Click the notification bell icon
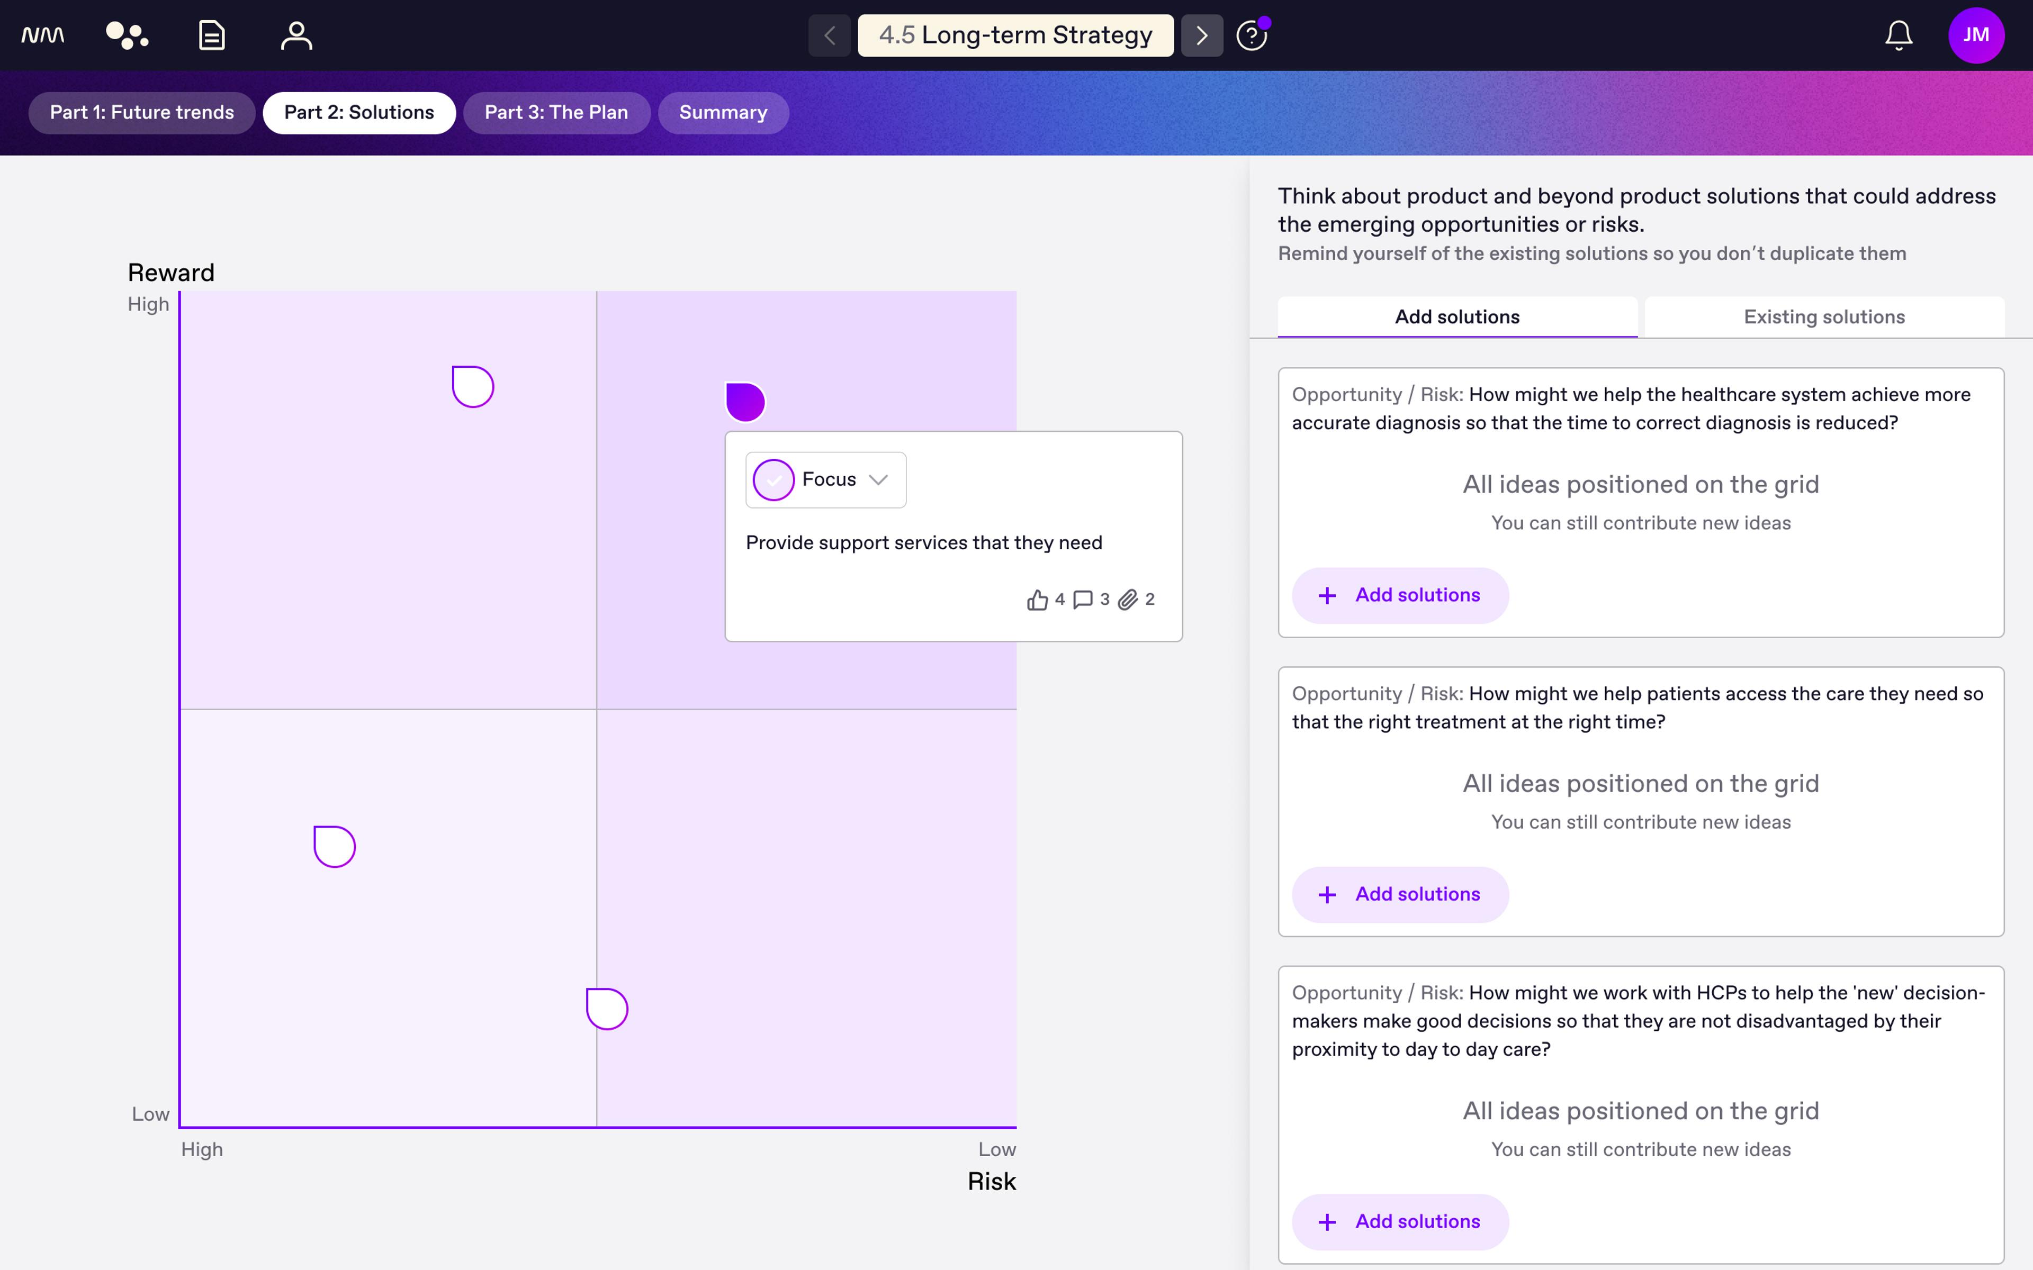Screen dimensions: 2033x1270 pyautogui.click(x=1899, y=35)
